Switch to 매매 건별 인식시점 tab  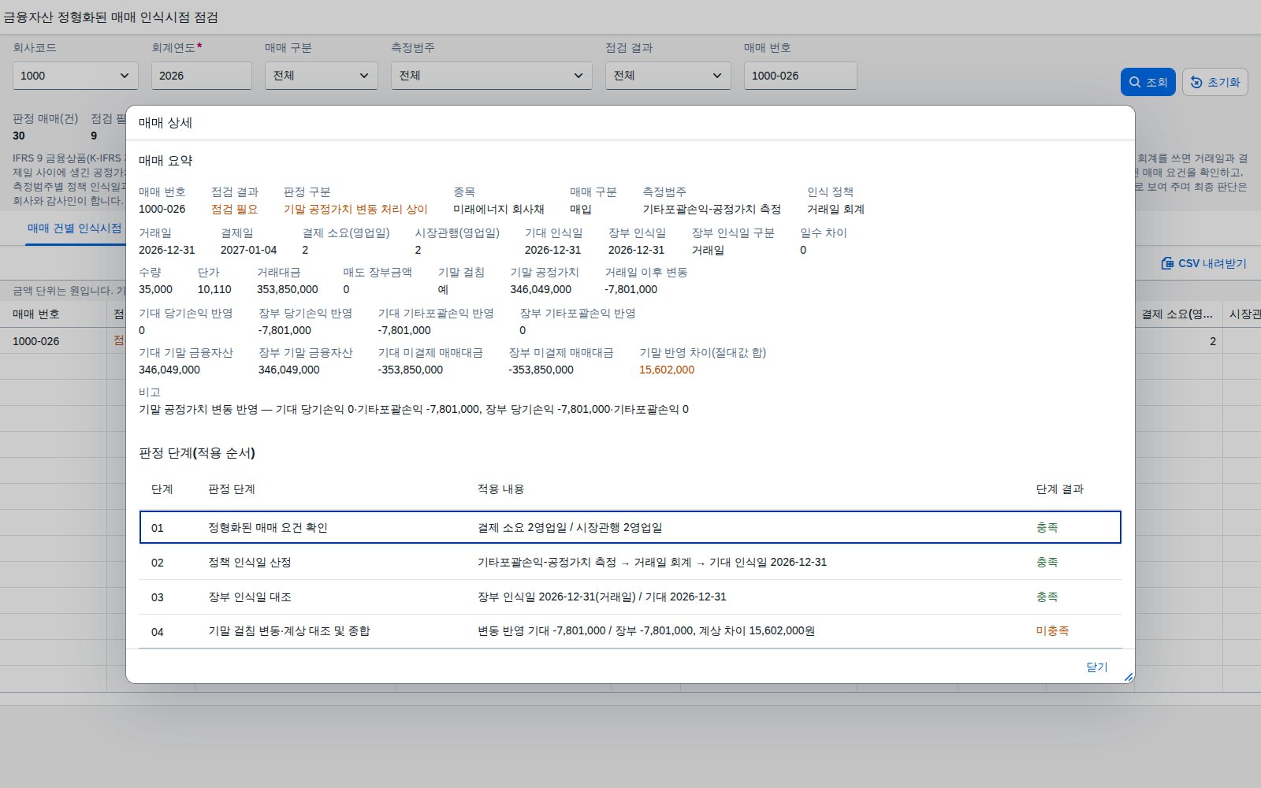pyautogui.click(x=75, y=229)
